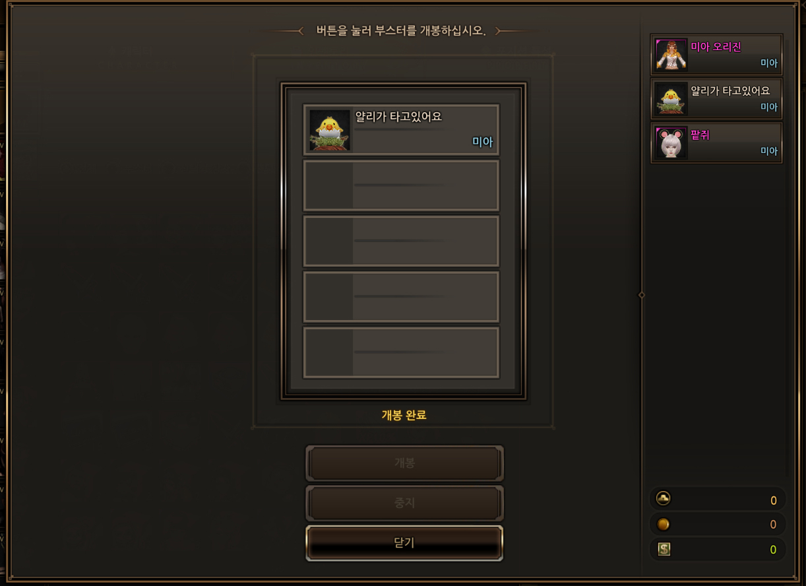Screen dimensions: 806x586
Task: Select the 팥쥐 entry in the right list
Action: (x=716, y=143)
